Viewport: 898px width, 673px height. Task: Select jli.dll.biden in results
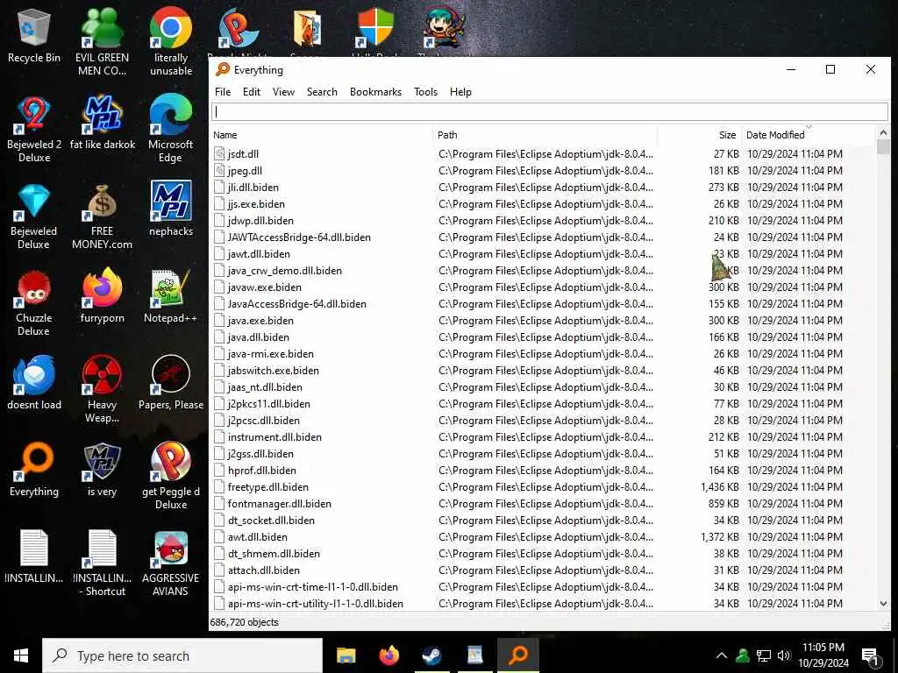pos(543,188)
